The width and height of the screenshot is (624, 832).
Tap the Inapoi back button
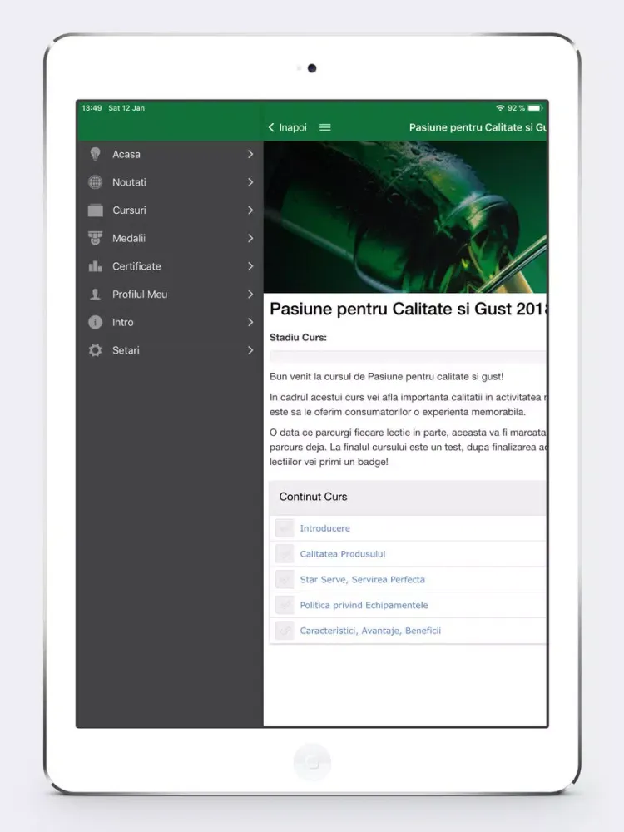[288, 127]
